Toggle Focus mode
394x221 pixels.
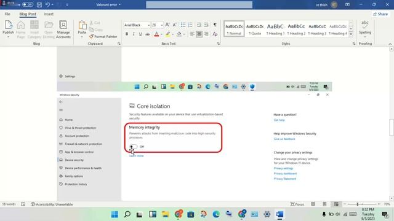tap(297, 204)
